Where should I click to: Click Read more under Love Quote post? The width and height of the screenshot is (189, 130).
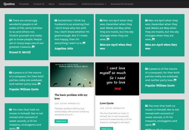click(x=106, y=129)
